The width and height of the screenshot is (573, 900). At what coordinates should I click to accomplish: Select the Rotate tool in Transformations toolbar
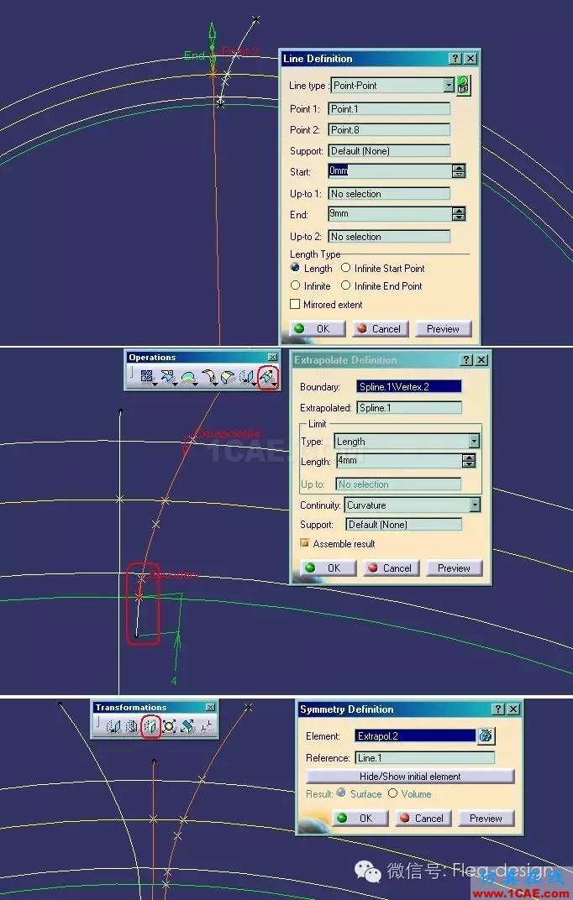coord(131,726)
